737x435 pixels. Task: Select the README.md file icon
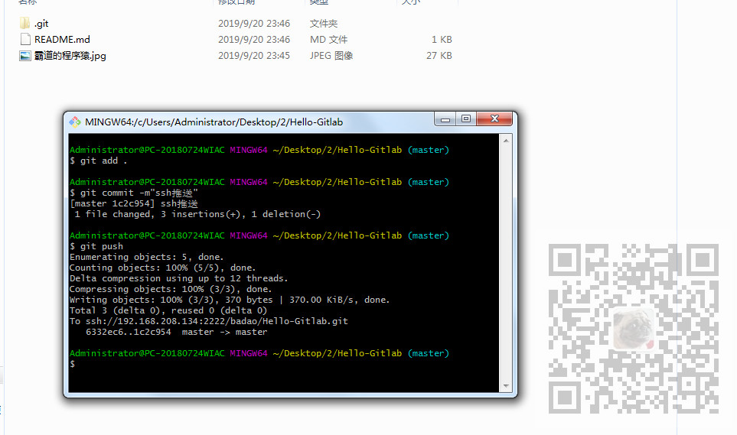[x=25, y=40]
